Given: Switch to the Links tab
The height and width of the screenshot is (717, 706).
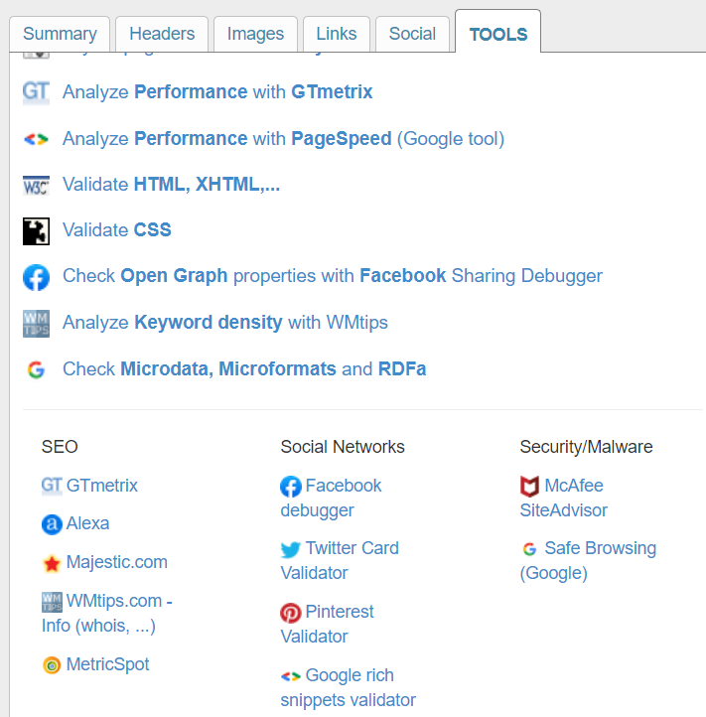Looking at the screenshot, I should coord(337,34).
